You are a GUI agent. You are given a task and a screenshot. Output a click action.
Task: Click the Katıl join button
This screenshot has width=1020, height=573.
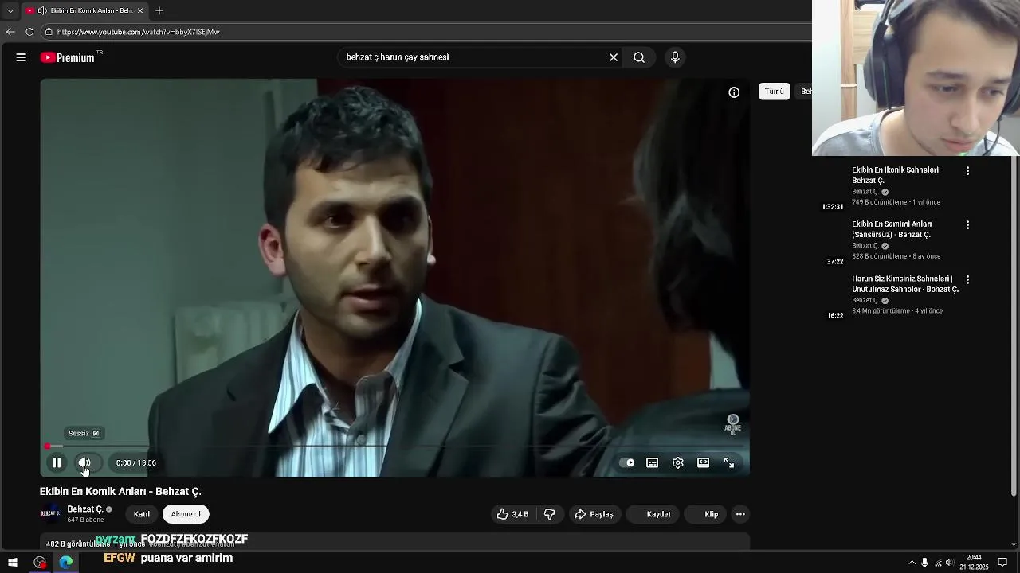[142, 514]
